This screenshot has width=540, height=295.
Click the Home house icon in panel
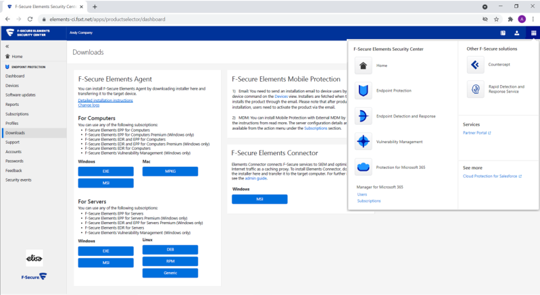pos(364,65)
